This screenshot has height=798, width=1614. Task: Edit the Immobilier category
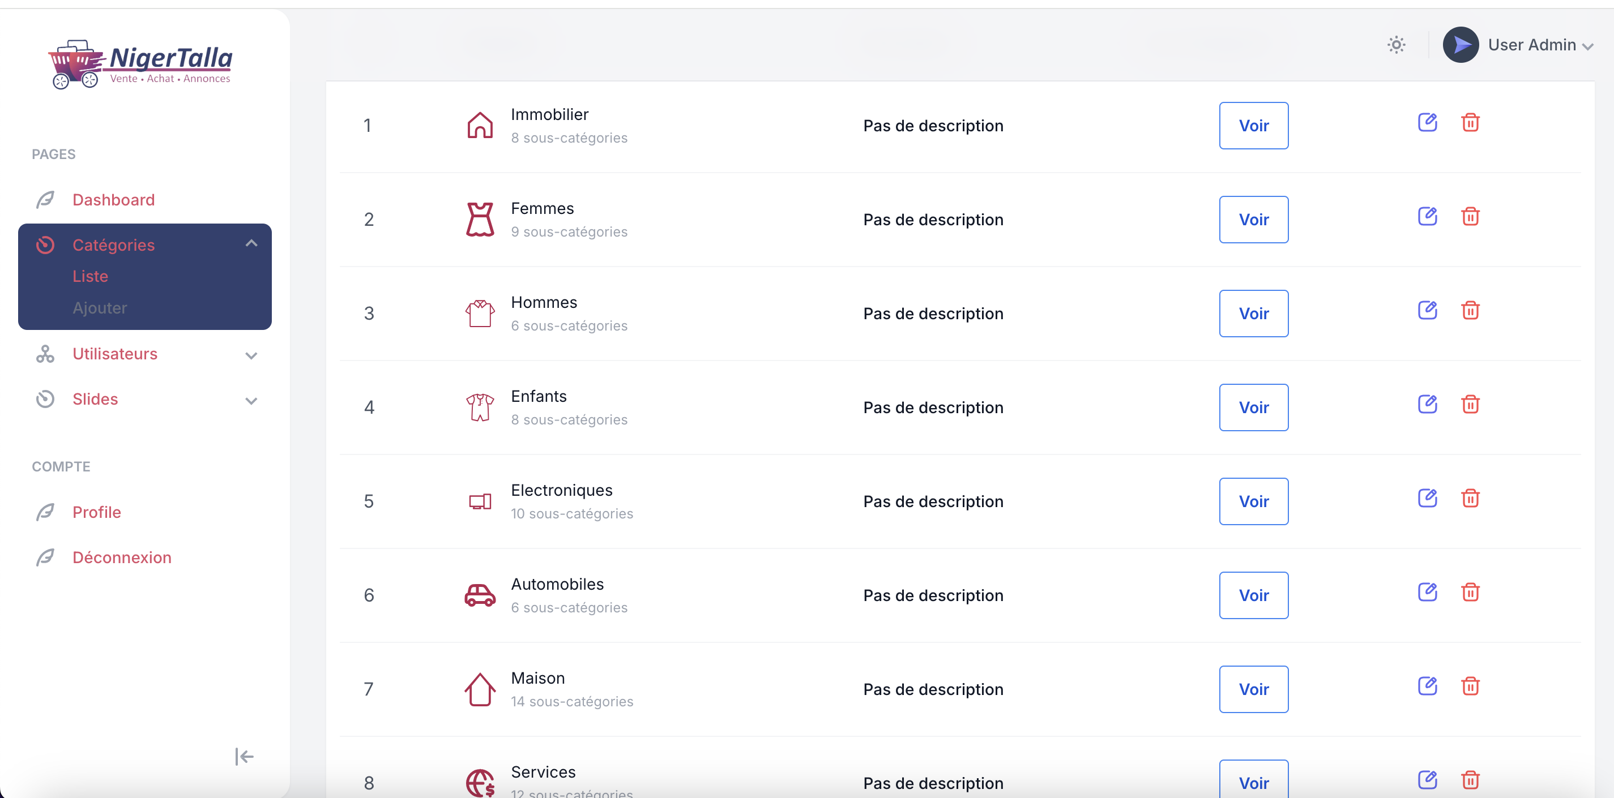click(1427, 122)
